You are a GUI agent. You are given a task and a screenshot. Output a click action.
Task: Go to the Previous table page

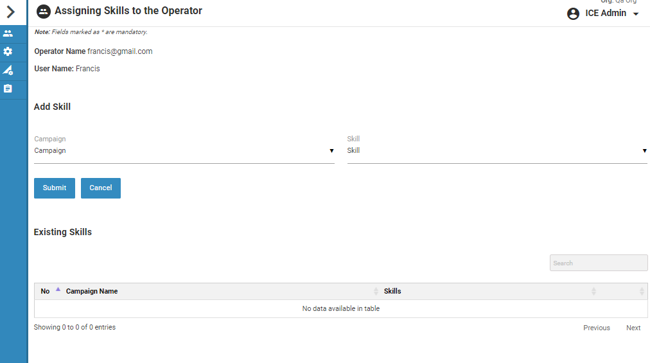click(x=596, y=328)
